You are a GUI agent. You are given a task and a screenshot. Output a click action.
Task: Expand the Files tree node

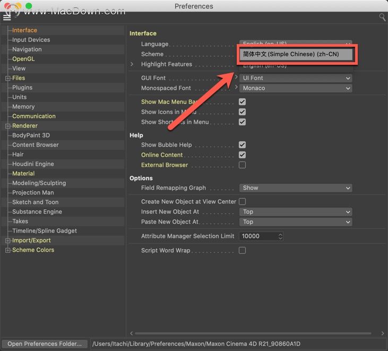pyautogui.click(x=7, y=78)
